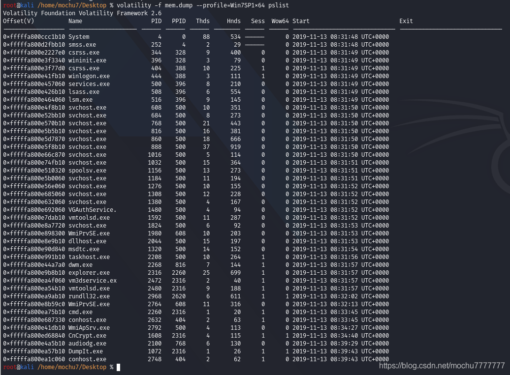Select the WmiApSrv.exe process name
Image resolution: width=510 pixels, height=375 pixels.
tap(89, 328)
